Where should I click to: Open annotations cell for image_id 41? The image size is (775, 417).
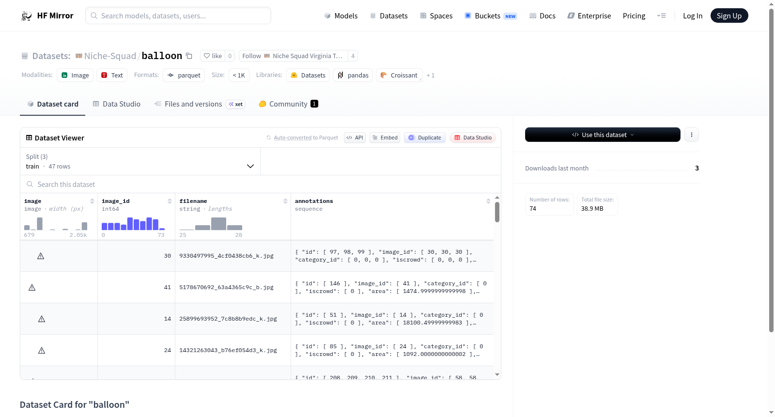[392, 287]
